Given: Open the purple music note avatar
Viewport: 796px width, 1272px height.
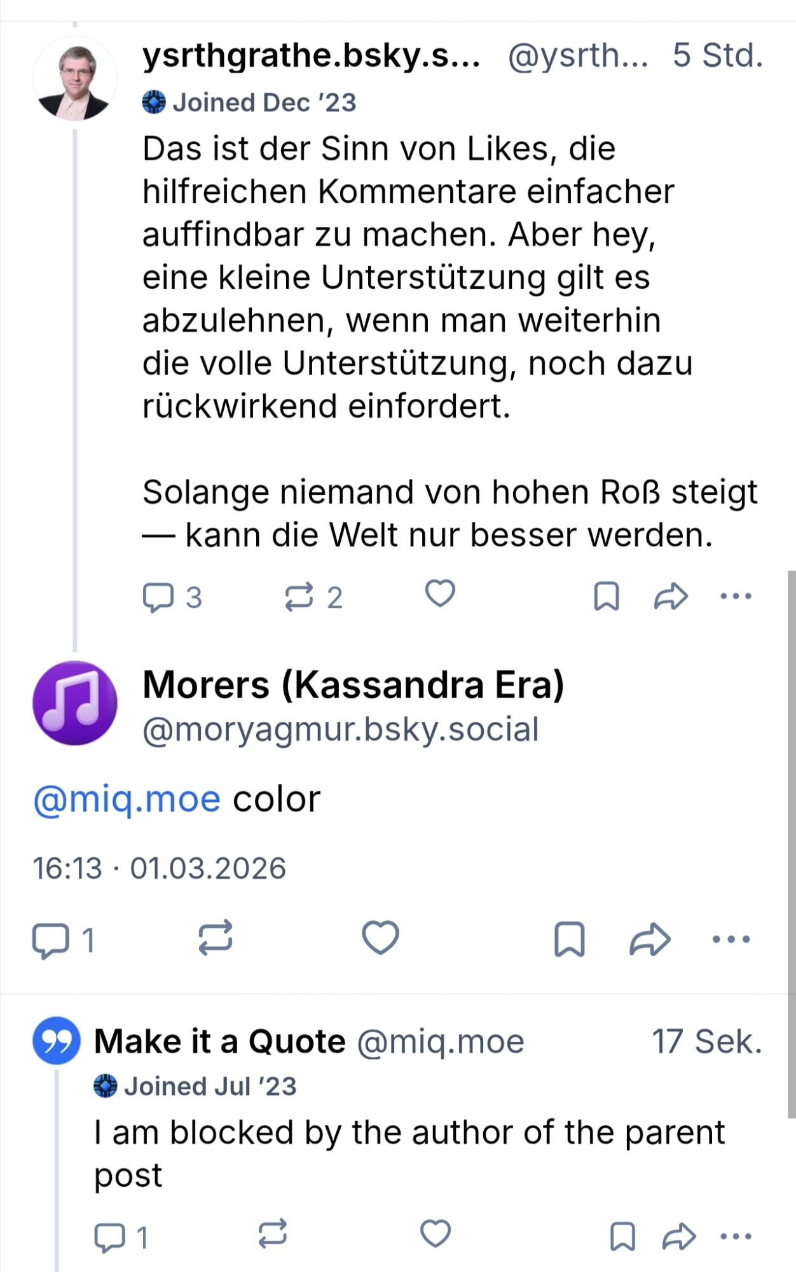Looking at the screenshot, I should [x=75, y=703].
